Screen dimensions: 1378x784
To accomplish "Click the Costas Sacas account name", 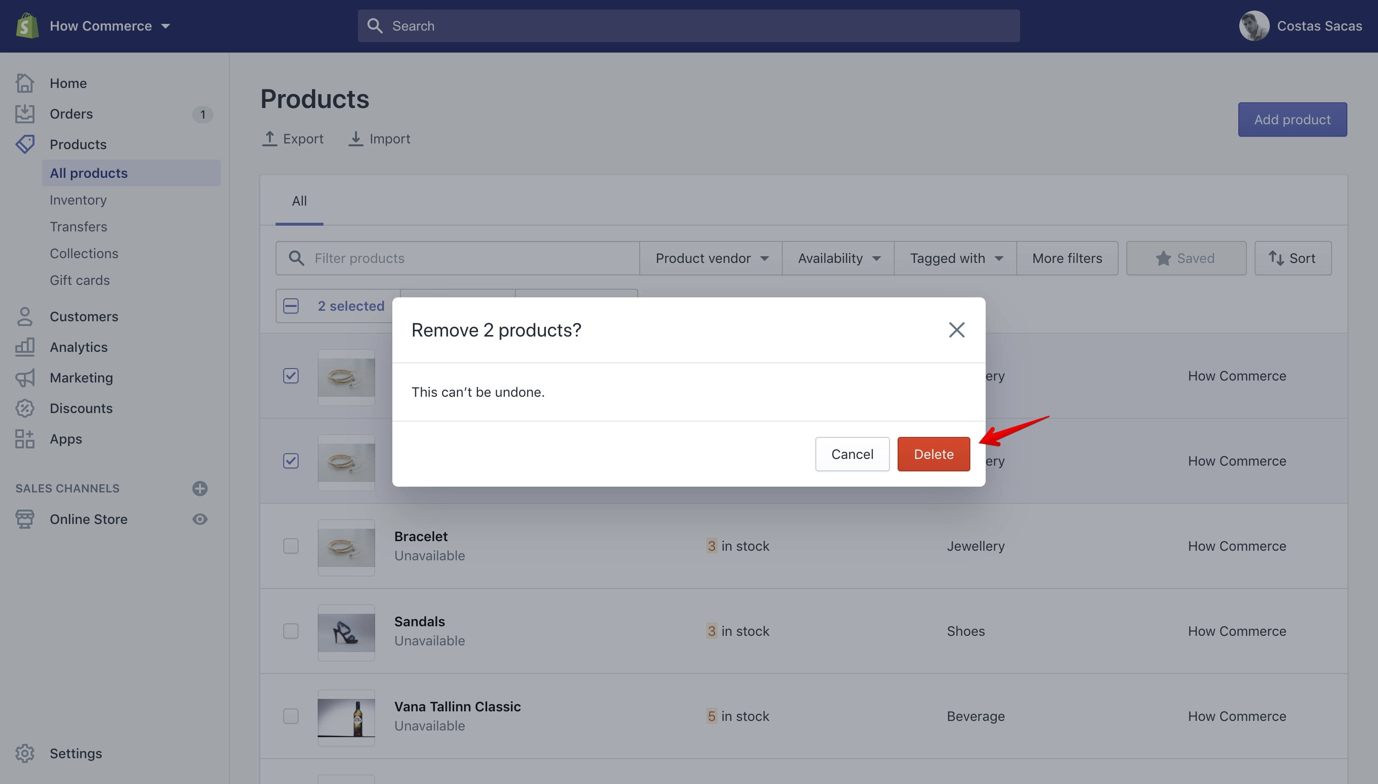I will pos(1319,26).
